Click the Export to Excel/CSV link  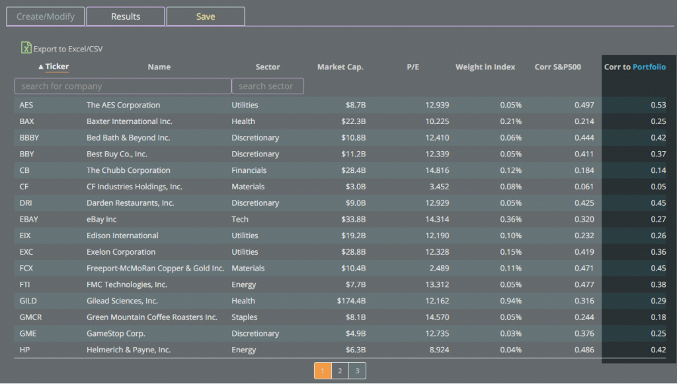pyautogui.click(x=68, y=49)
